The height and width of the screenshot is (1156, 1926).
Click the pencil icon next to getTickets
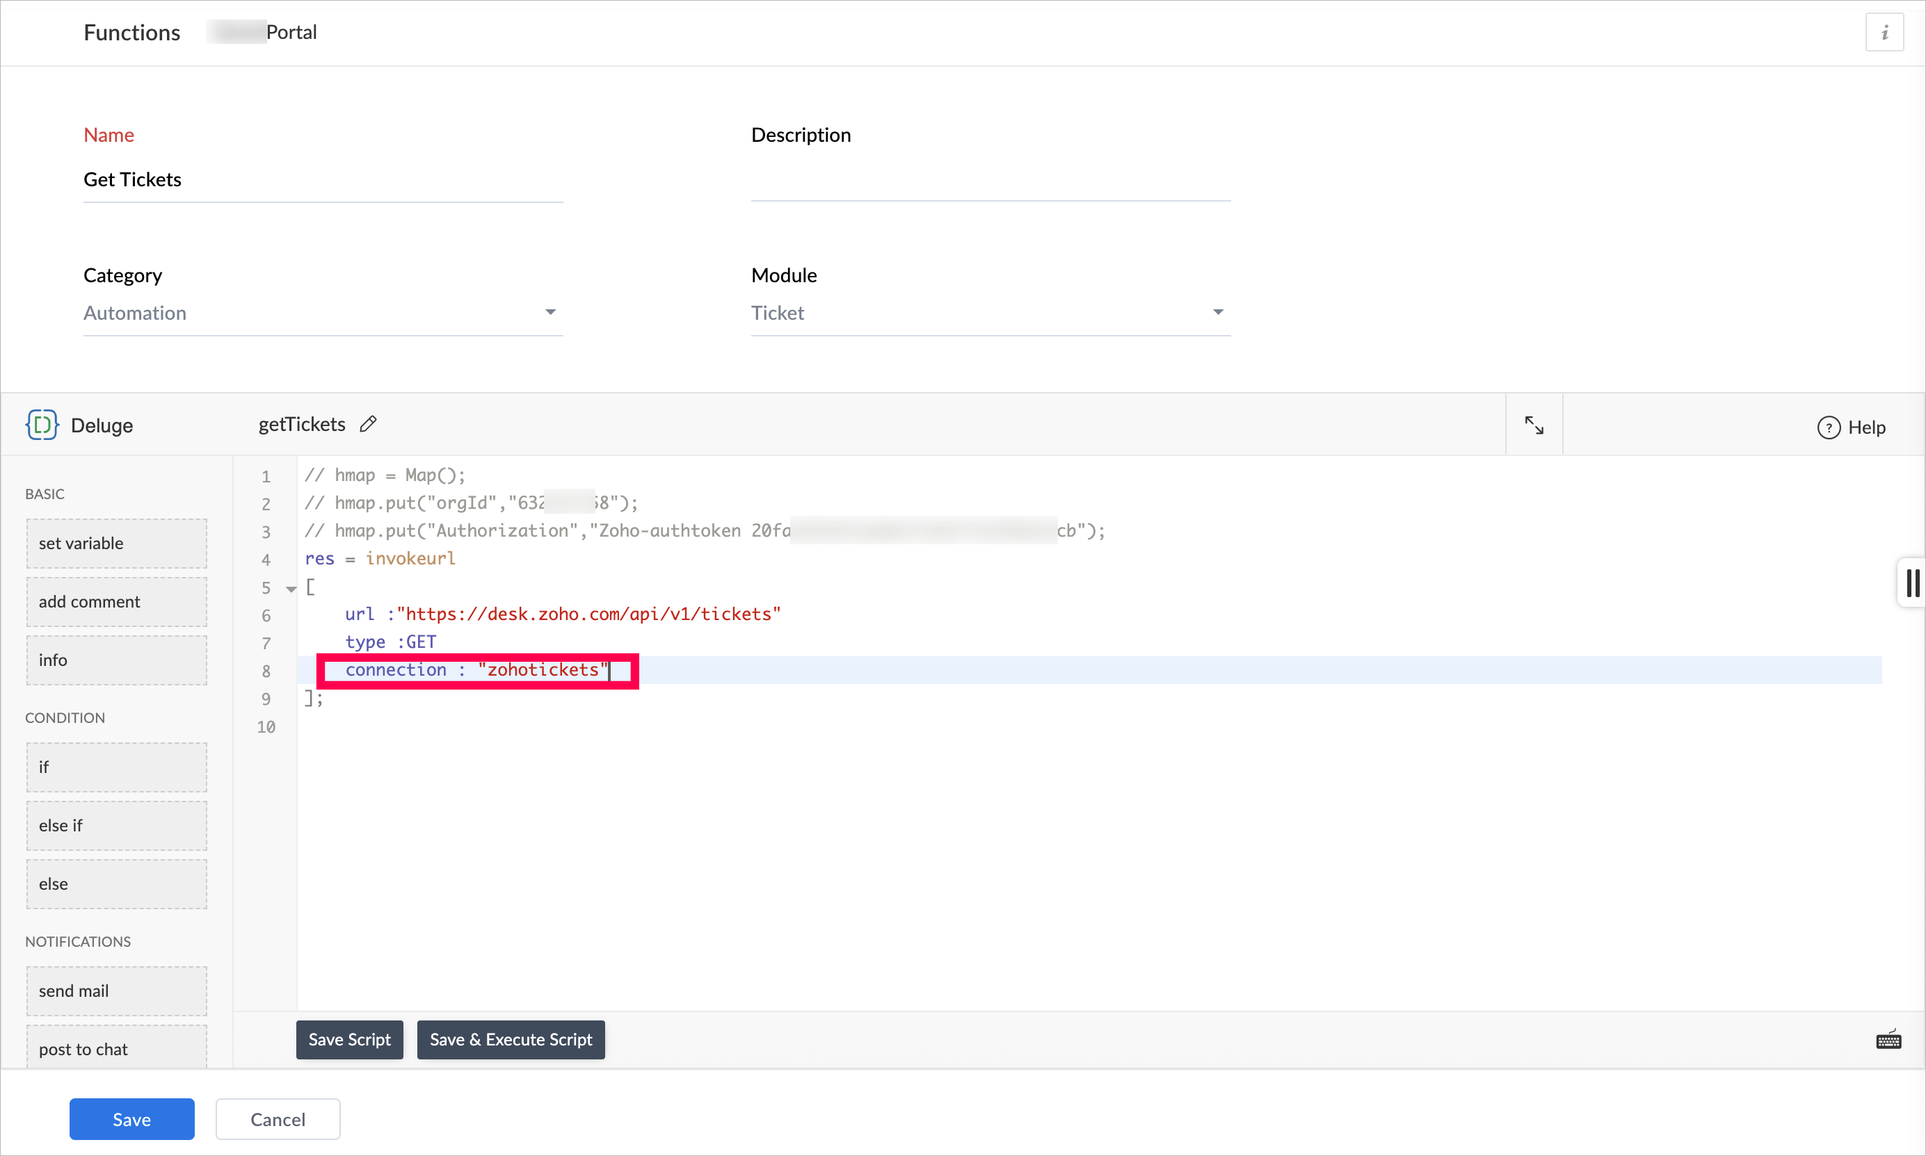pyautogui.click(x=369, y=424)
